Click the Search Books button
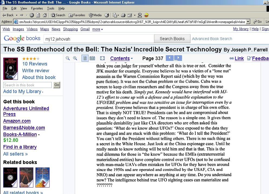The image size is (269, 194). (172, 39)
